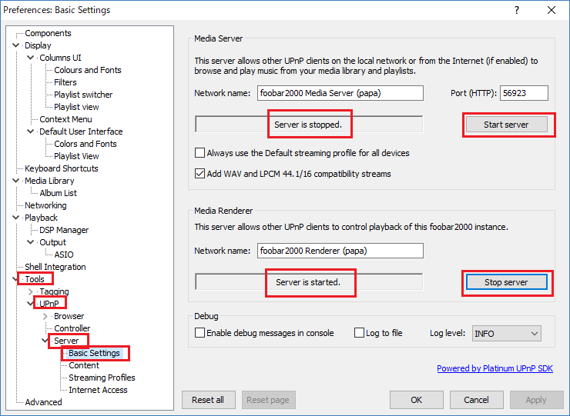The width and height of the screenshot is (570, 416).
Task: Select Streaming Profiles page
Action: (x=102, y=378)
